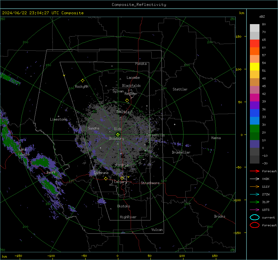The image size is (278, 260).
Task: Select the red swatch between 65 and 60
Action: pos(255,44)
